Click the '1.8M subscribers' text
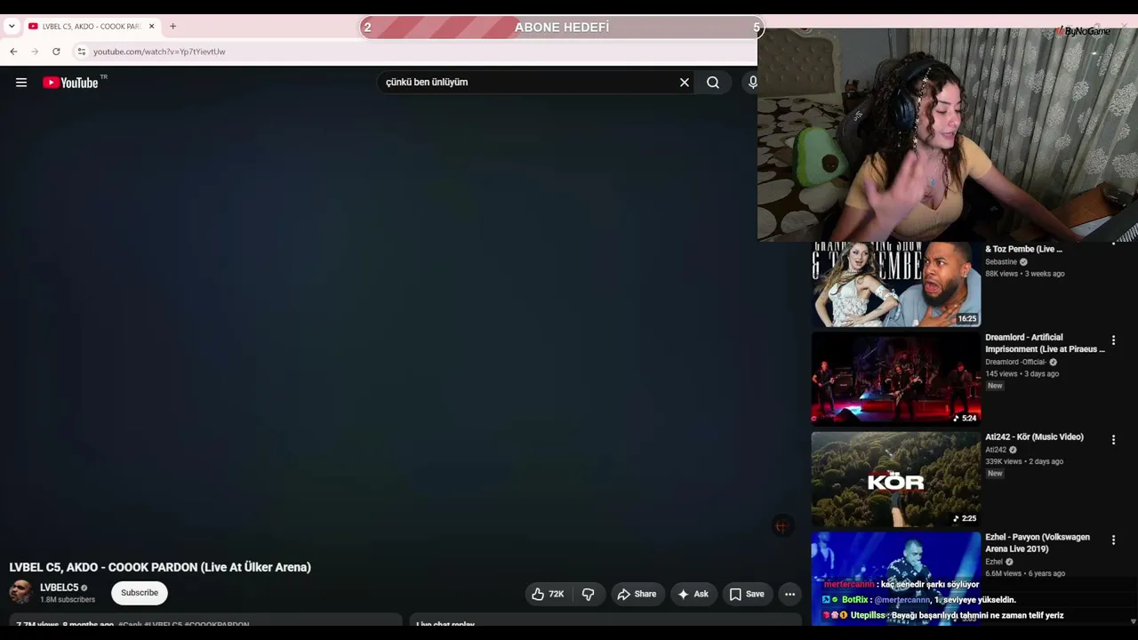The height and width of the screenshot is (640, 1138). tap(68, 600)
